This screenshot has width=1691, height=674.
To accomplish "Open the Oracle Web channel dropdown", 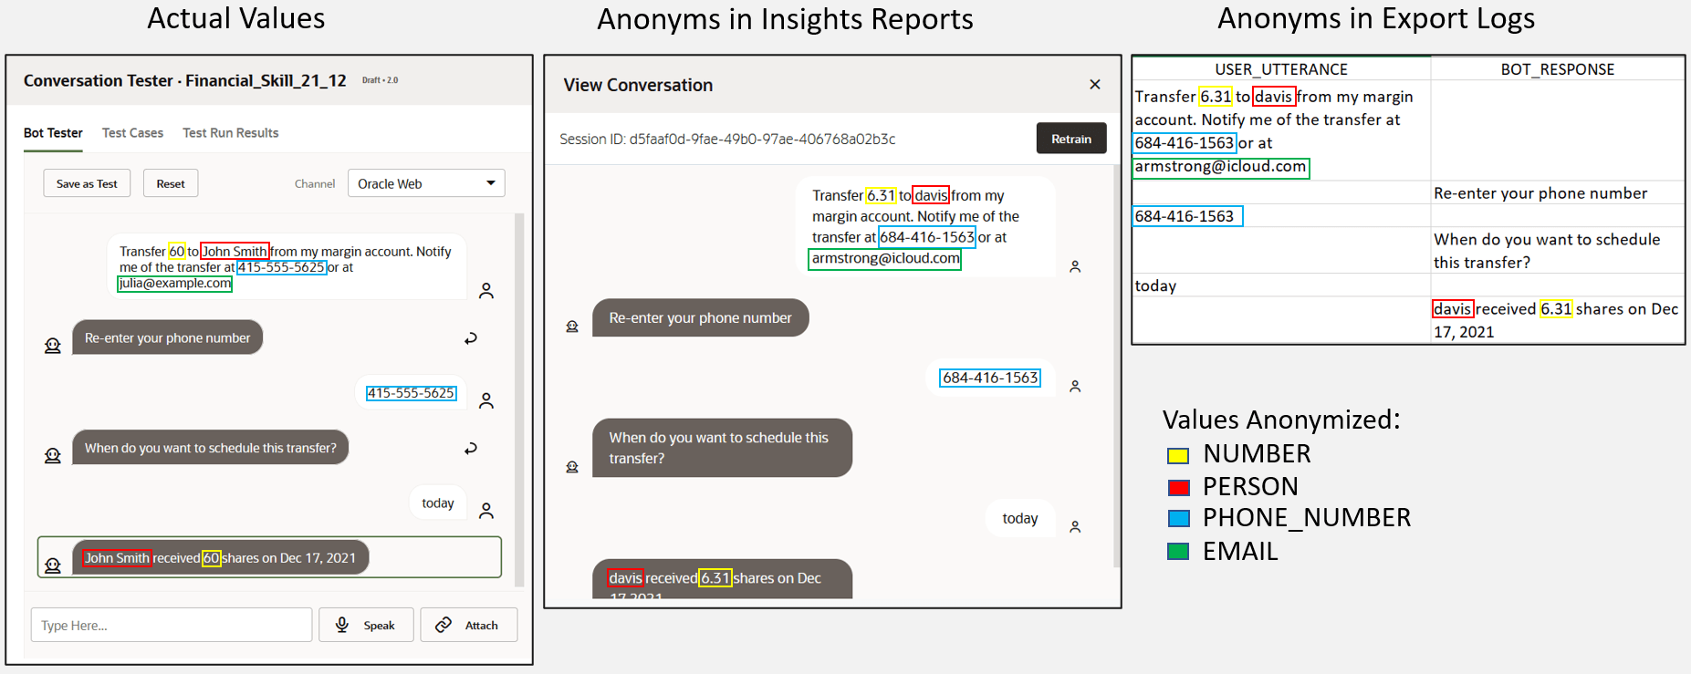I will pos(426,183).
